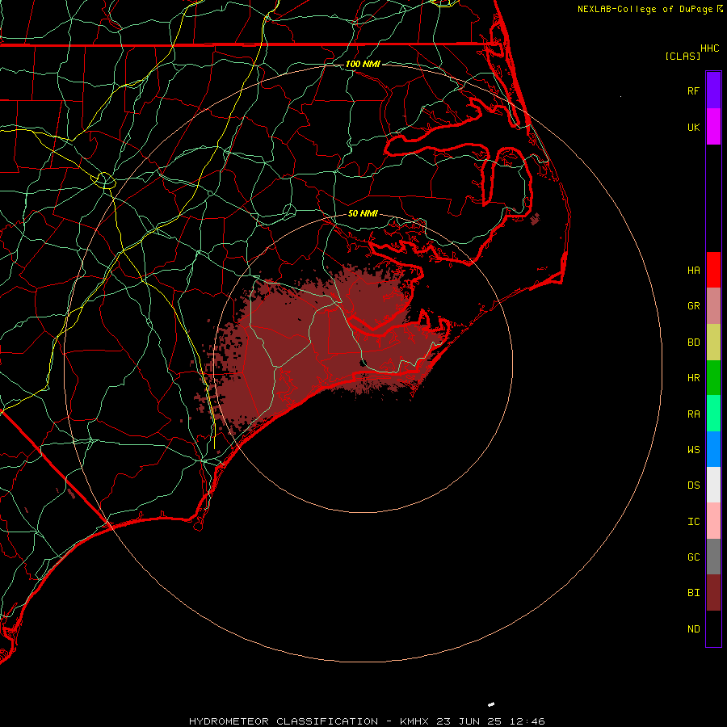Select the GR pink legend swatch
This screenshot has height=727, width=727.
tap(713, 306)
